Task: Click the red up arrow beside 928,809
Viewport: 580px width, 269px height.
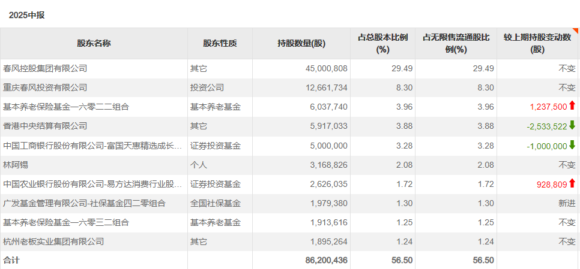Action: pos(572,183)
